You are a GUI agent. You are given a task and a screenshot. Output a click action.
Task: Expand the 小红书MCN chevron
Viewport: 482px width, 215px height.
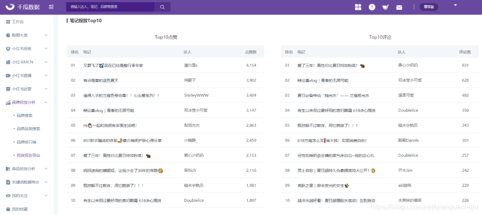click(x=46, y=62)
